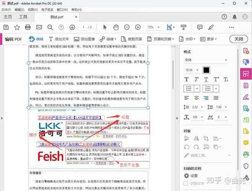Image resolution: width=252 pixels, height=191 pixels.
Task: Click the 关闭 button in edit toolbar
Action: [x=239, y=39]
